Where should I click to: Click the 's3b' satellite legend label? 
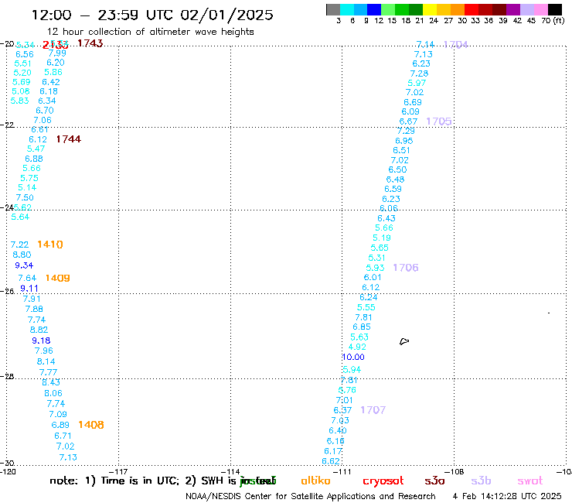(481, 481)
